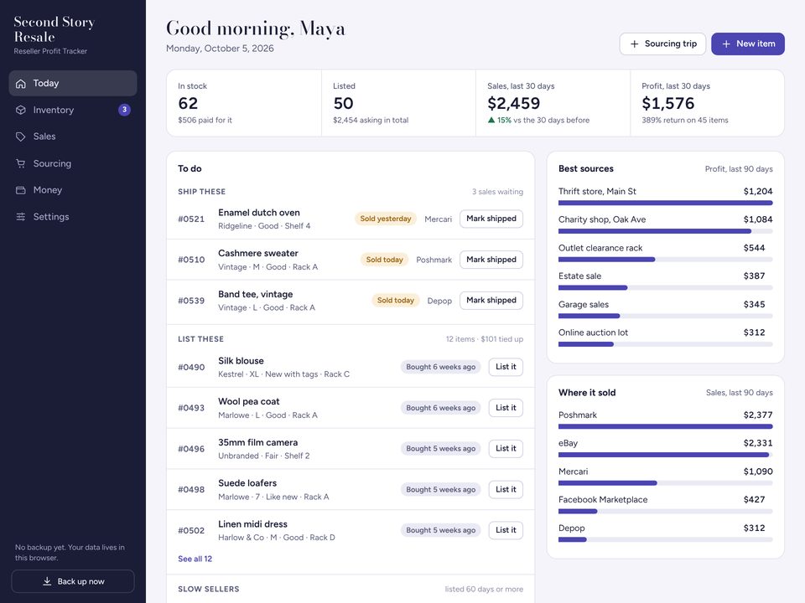
Task: List the Suede loafers
Action: (506, 489)
